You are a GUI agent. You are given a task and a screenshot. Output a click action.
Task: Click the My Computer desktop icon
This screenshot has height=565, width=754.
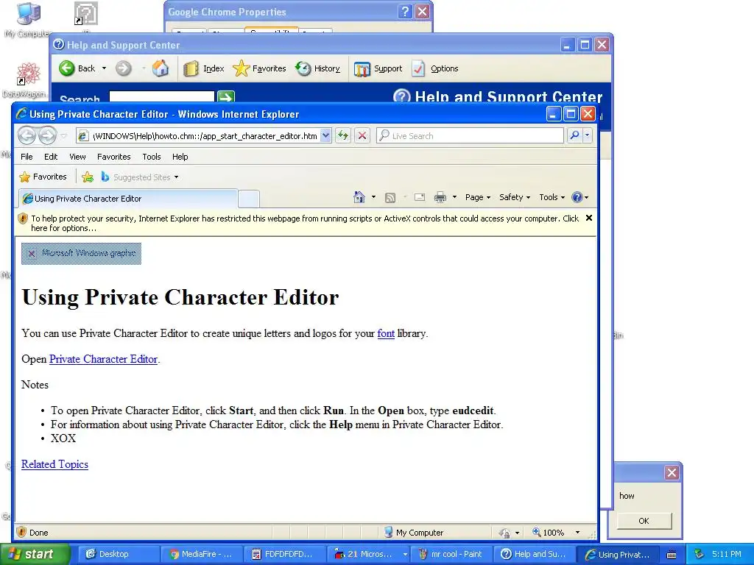click(28, 20)
